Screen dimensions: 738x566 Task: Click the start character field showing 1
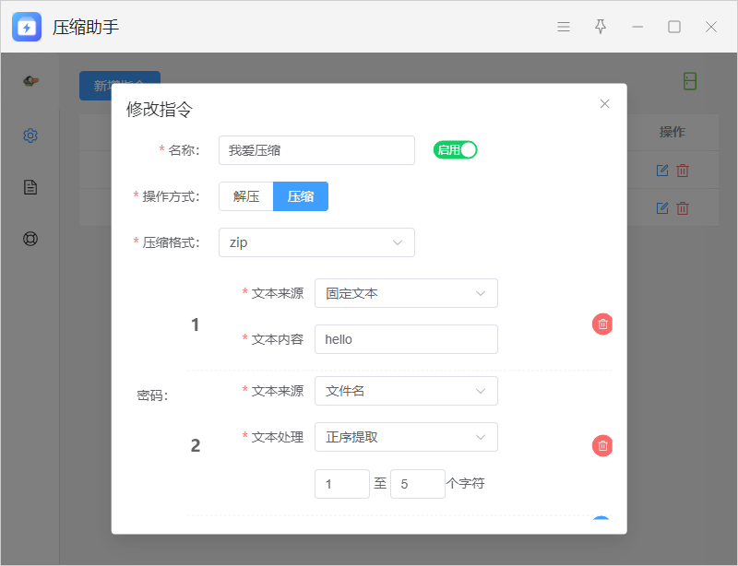(341, 484)
